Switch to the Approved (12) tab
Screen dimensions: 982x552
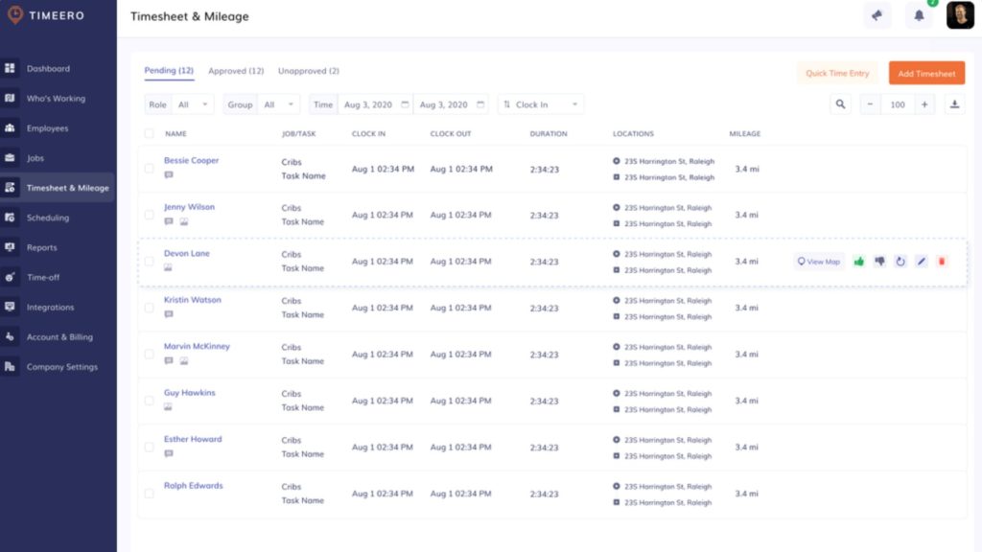tap(237, 71)
